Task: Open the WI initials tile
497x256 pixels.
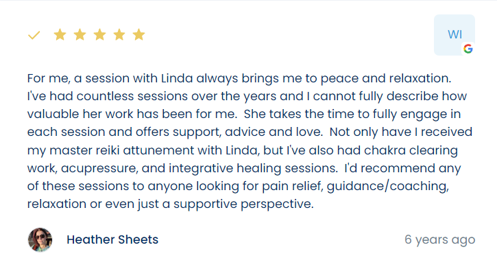Action: [x=454, y=34]
